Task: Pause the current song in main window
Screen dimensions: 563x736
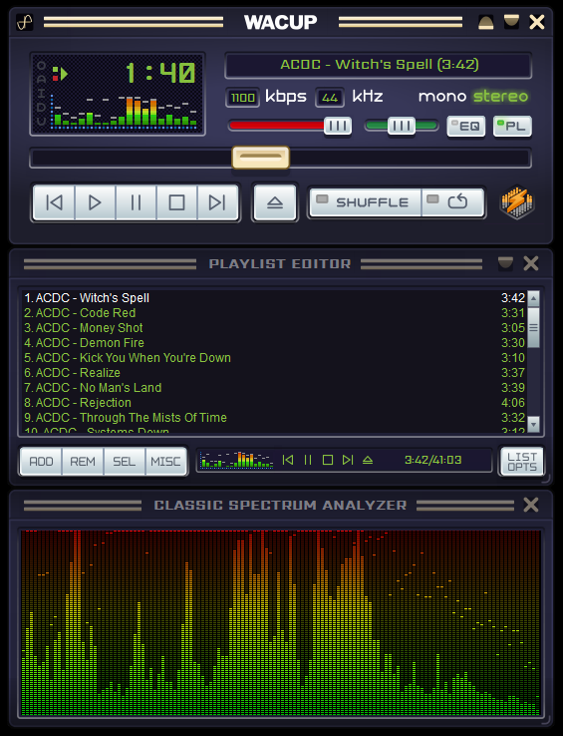Action: pyautogui.click(x=137, y=202)
